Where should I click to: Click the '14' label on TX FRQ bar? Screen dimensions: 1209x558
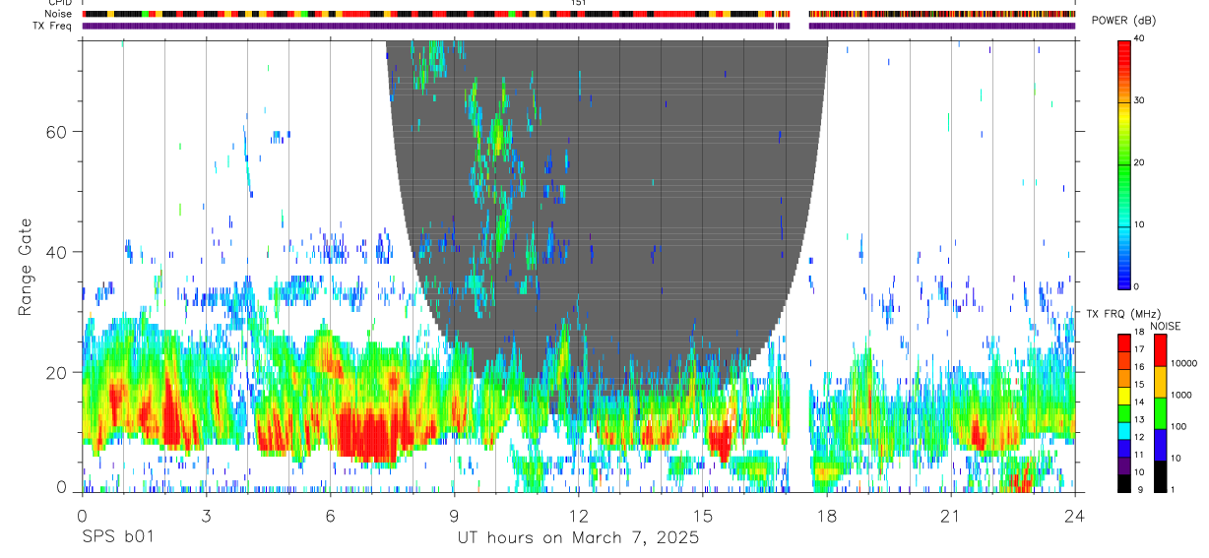1139,402
